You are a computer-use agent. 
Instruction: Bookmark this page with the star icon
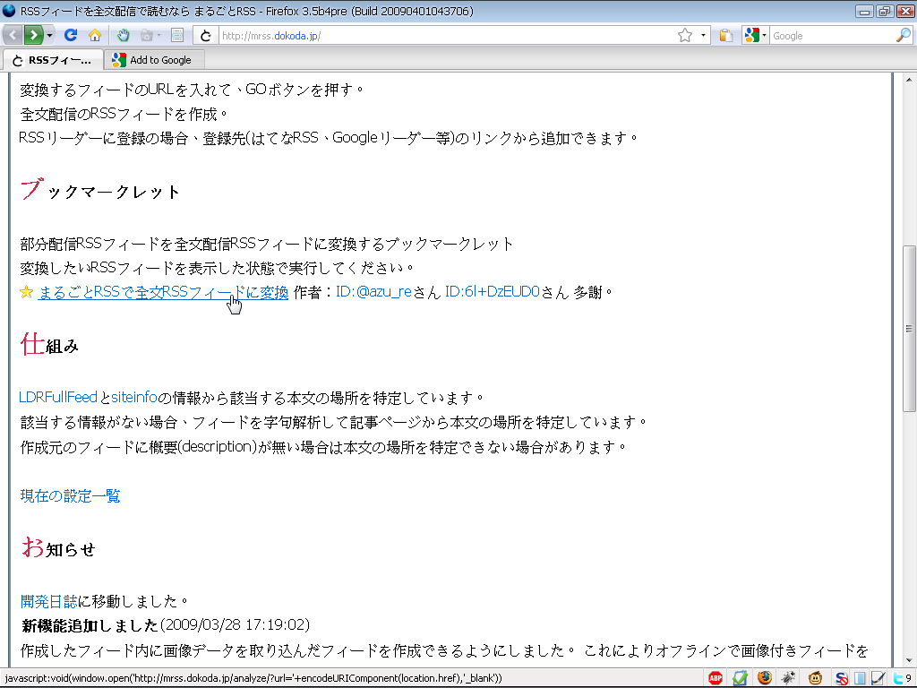[685, 36]
